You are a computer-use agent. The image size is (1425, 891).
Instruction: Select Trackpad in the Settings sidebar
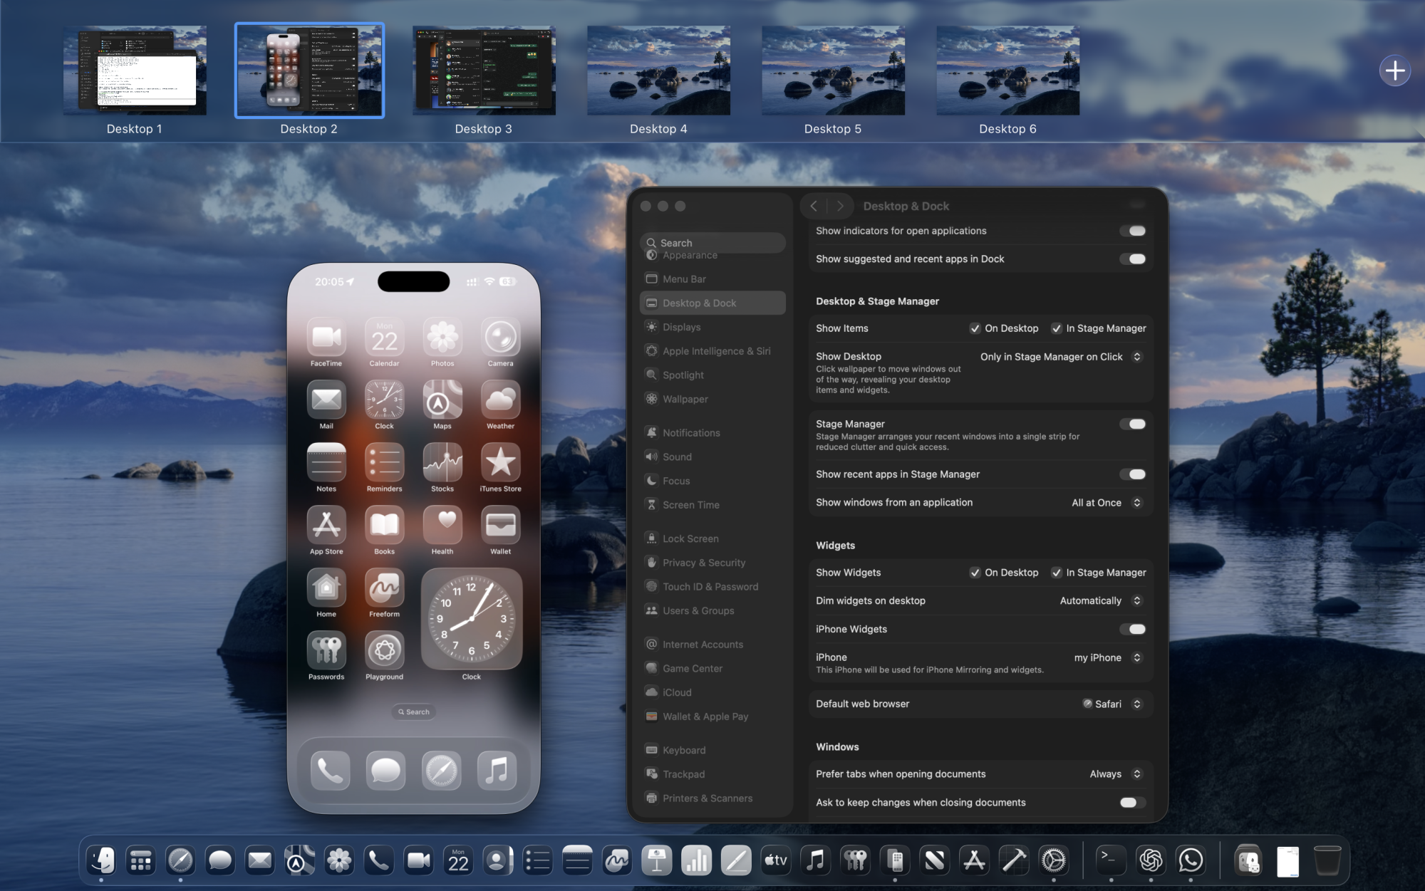pyautogui.click(x=712, y=774)
